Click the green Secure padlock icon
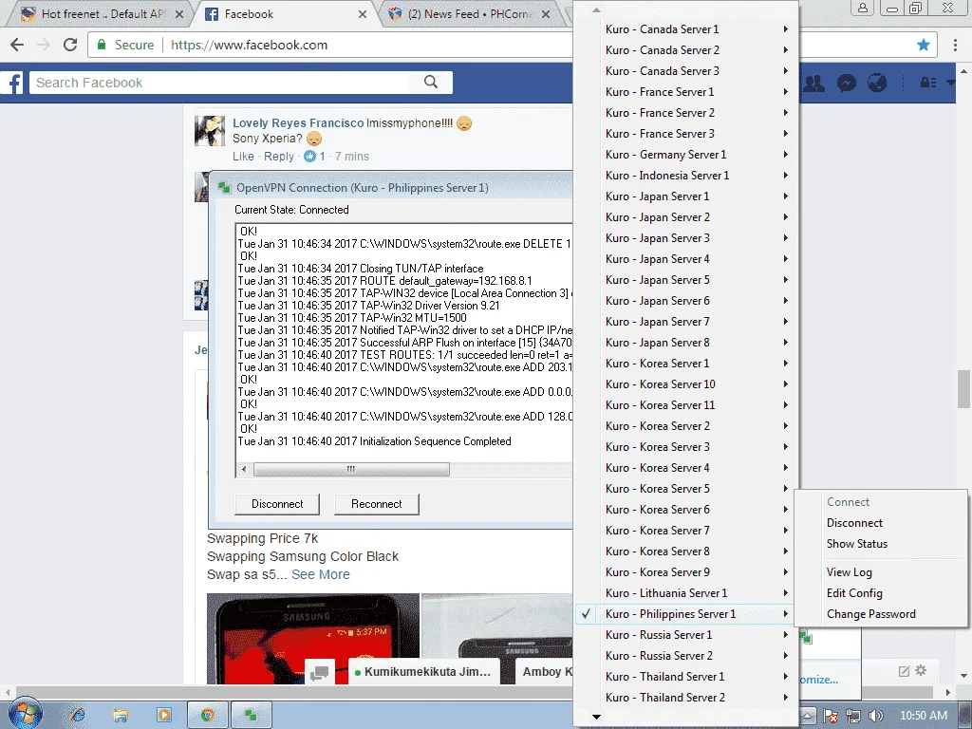 click(x=102, y=45)
